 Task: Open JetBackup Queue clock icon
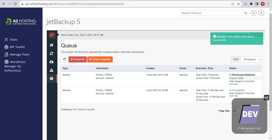point(51,78)
